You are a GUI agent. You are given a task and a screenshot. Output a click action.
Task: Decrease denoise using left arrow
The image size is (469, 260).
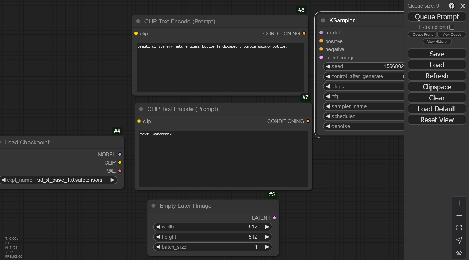[x=328, y=126]
